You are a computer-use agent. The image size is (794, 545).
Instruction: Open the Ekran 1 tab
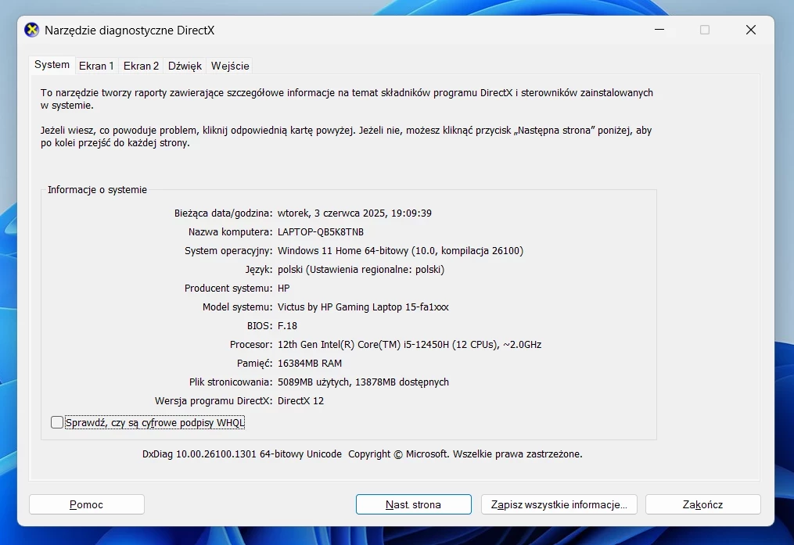[x=96, y=66]
